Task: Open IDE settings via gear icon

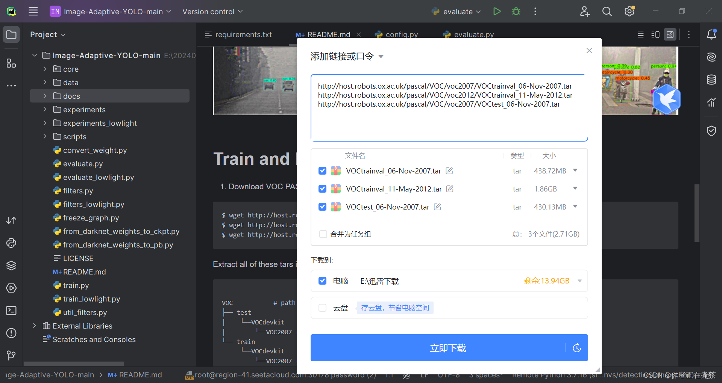Action: coord(629,11)
